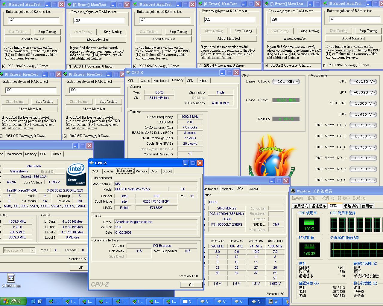Screen dimensions: 383x306
Task: Switch to the 'W..' Task Manager taskbar button
Action: 273,302
